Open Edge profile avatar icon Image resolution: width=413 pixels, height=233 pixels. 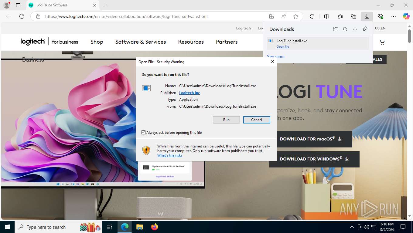6,5
